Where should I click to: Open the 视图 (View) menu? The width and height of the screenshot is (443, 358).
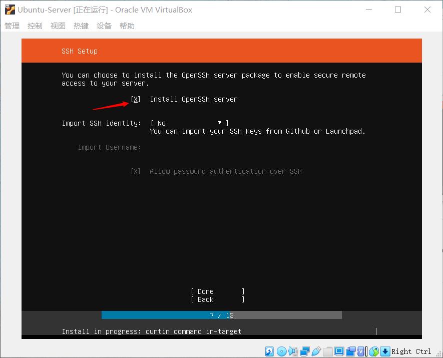click(58, 26)
